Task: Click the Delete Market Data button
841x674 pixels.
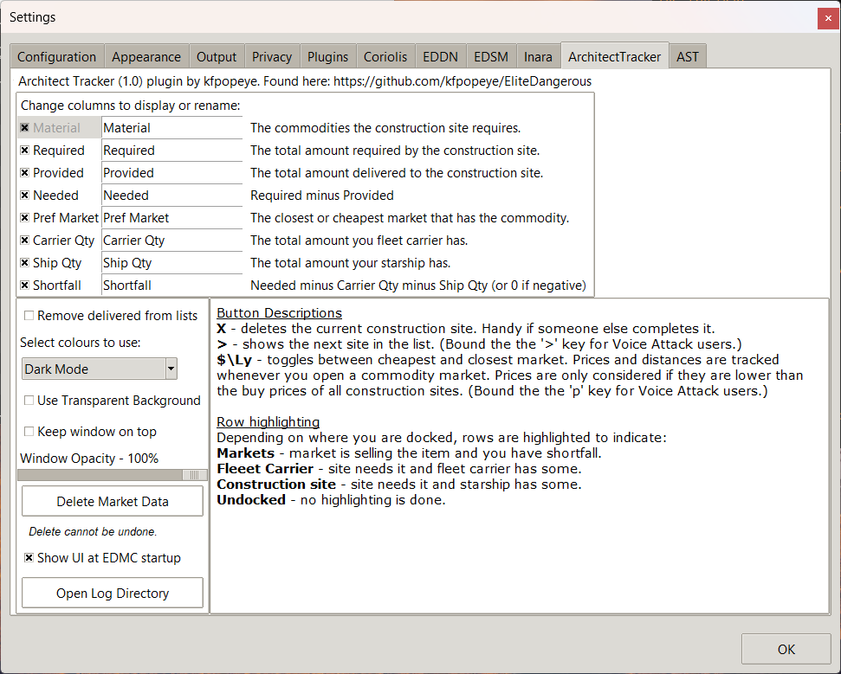Action: (113, 502)
